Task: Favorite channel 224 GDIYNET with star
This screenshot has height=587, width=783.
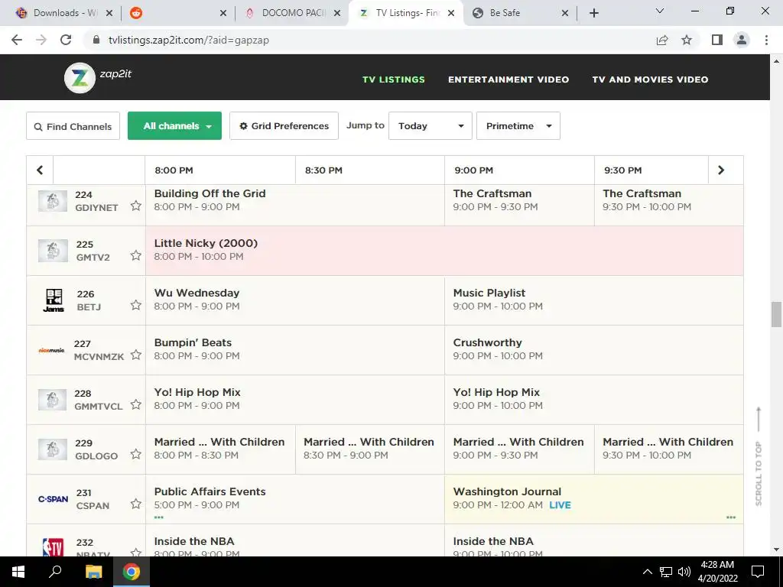Action: pyautogui.click(x=136, y=206)
